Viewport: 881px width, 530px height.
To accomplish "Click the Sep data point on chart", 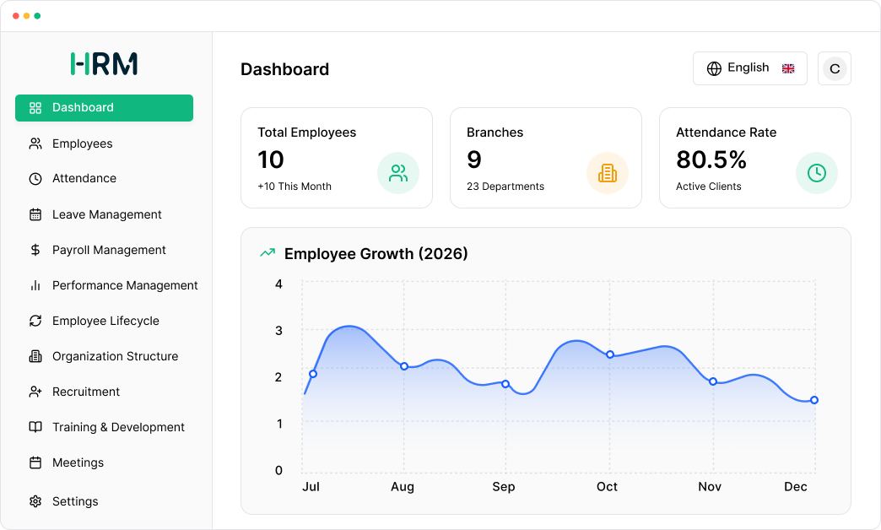I will [505, 384].
